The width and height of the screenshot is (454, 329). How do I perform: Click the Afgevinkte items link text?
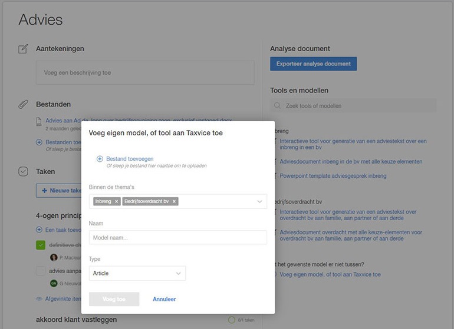point(63,298)
